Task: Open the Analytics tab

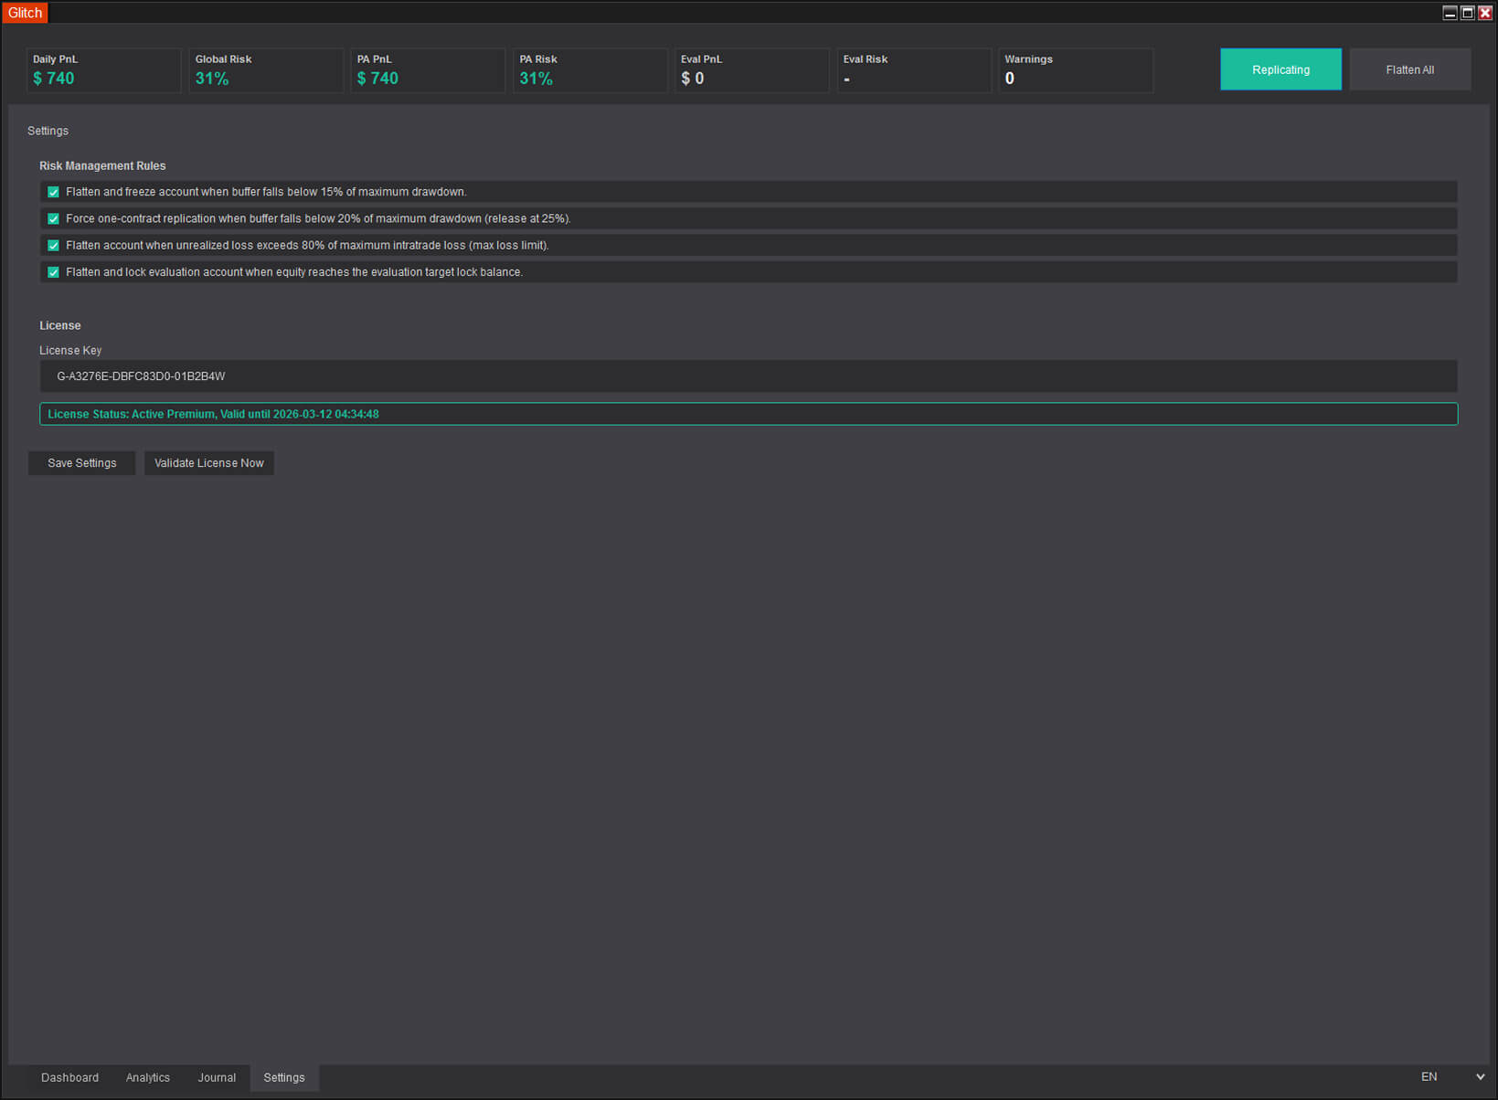Action: coord(148,1078)
